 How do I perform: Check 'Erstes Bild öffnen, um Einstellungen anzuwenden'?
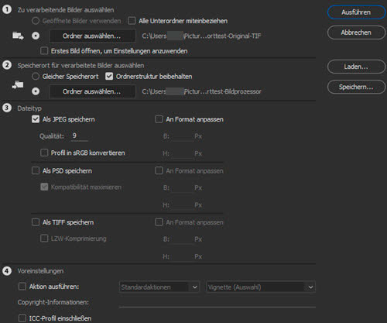coord(44,51)
